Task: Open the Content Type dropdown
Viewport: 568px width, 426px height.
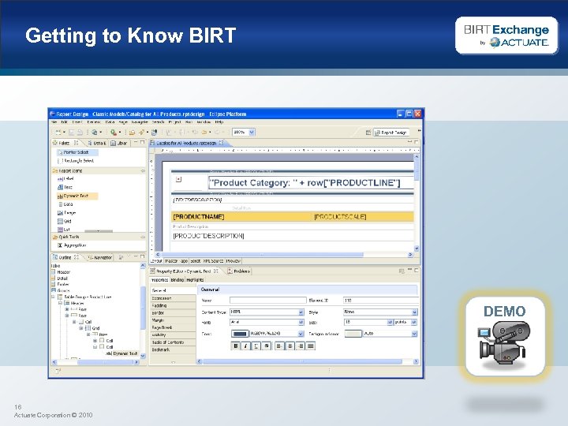Action: point(301,312)
